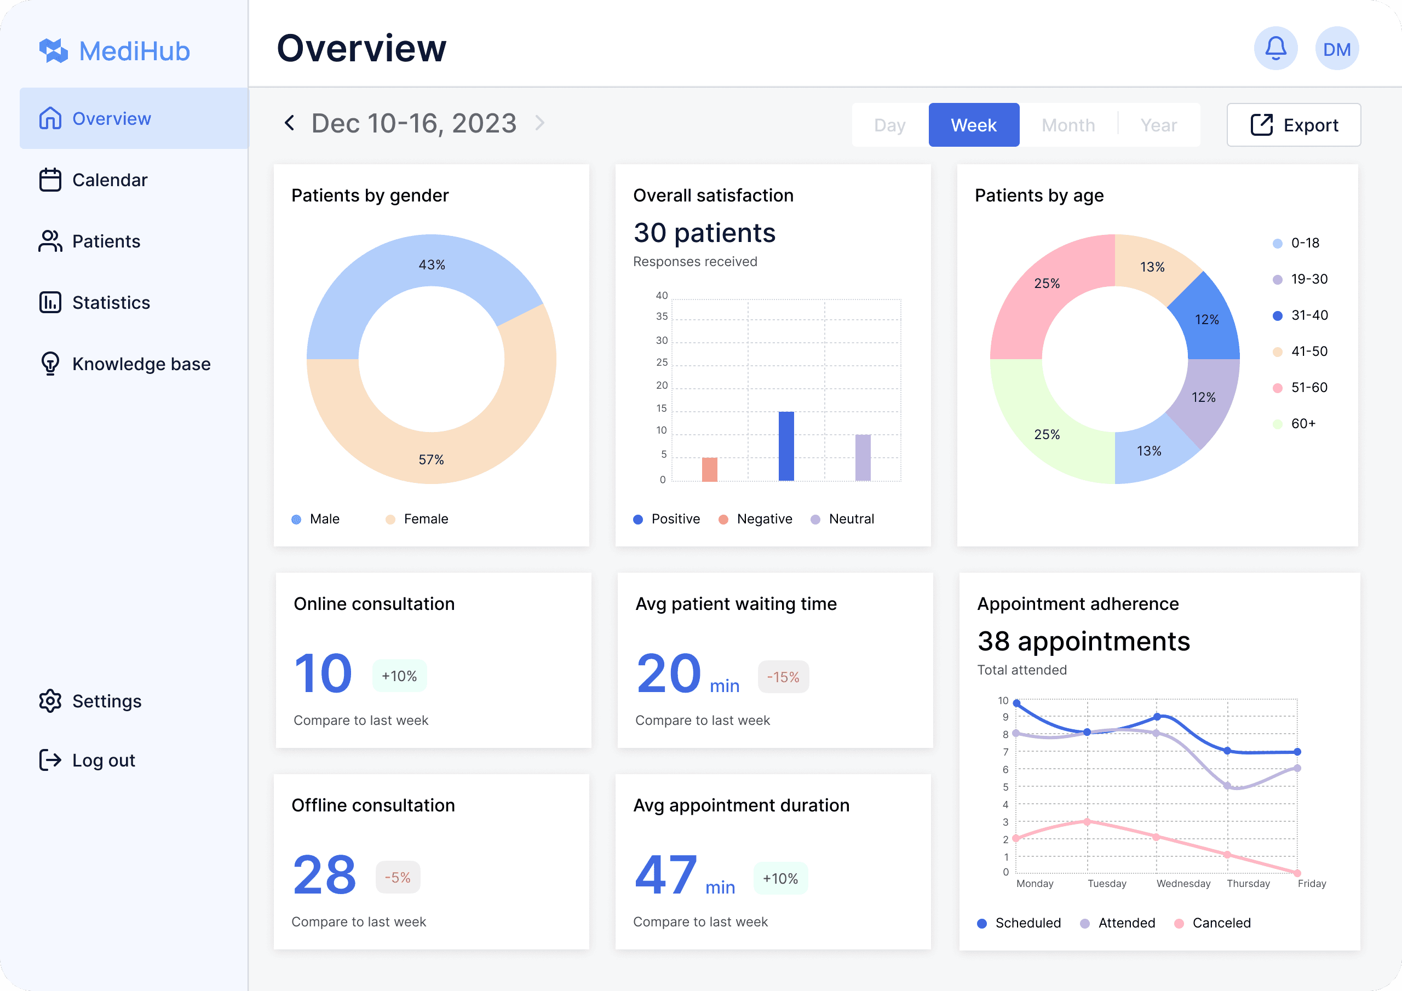
Task: Toggle the Attended line legend item
Action: coord(1117,923)
